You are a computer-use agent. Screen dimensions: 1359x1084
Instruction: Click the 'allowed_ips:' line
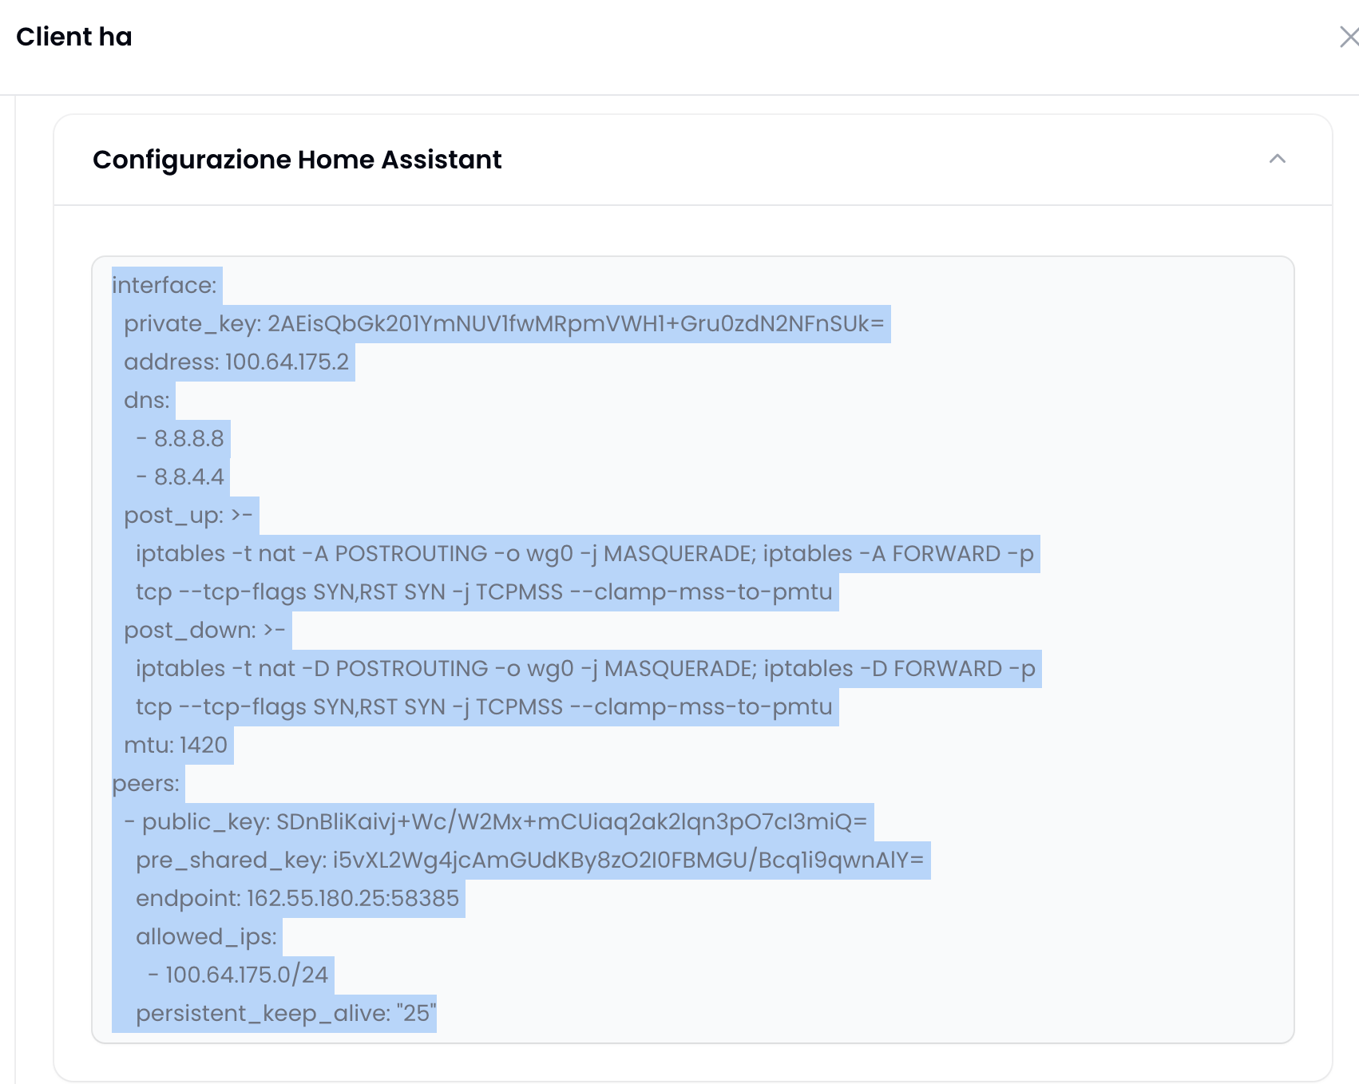[x=207, y=936]
